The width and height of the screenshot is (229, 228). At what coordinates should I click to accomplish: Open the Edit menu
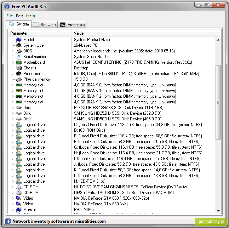(x=19, y=16)
